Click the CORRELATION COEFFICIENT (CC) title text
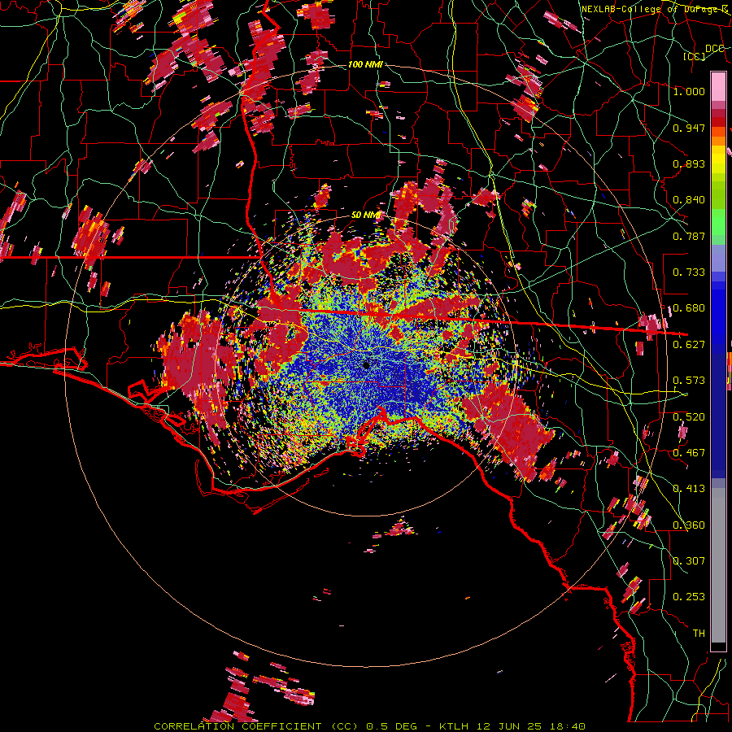 click(256, 726)
